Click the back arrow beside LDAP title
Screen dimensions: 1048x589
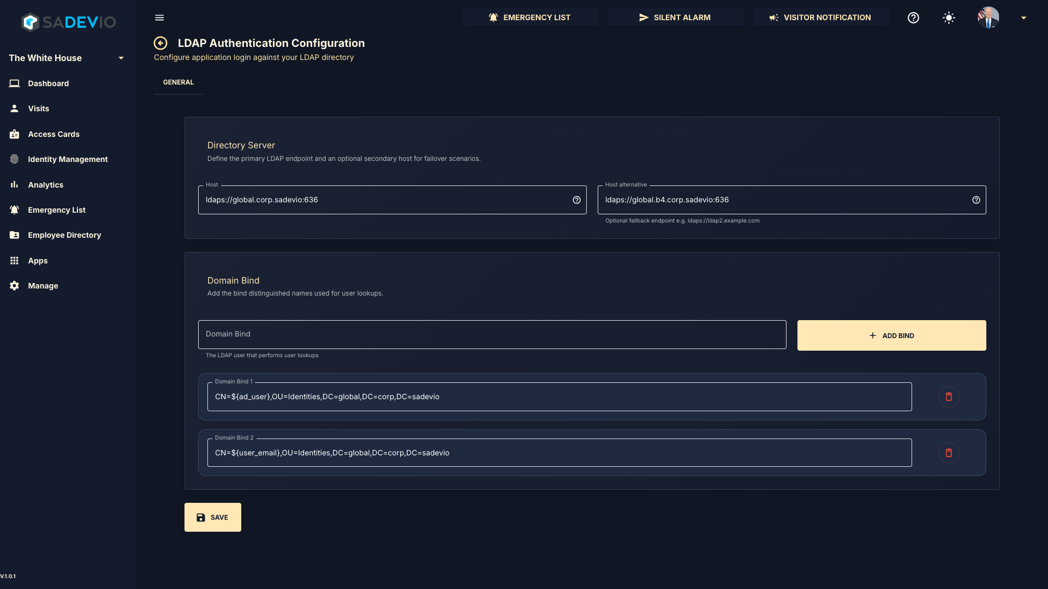tap(160, 43)
